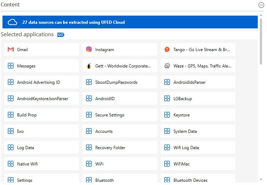Open the Content panel more-options menu
This screenshot has width=267, height=185.
261,5
